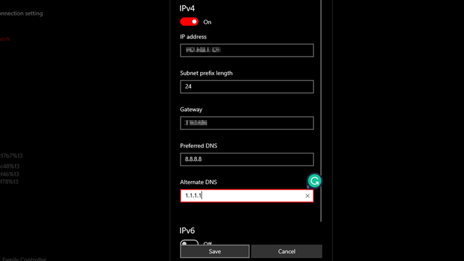Clear the Alternate DNS field with X
This screenshot has width=464, height=261.
(x=307, y=196)
